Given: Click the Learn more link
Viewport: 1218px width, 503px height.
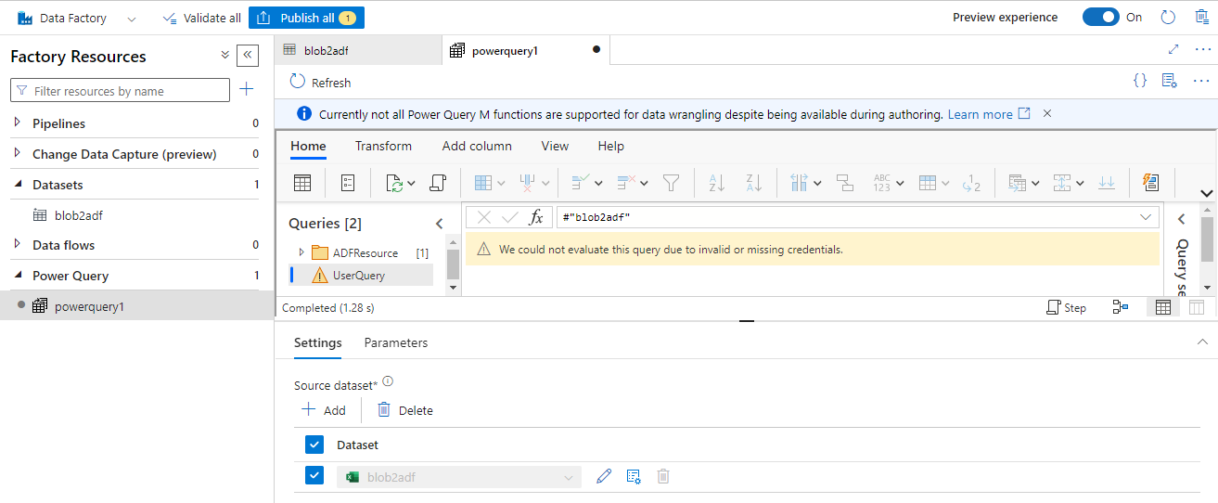Looking at the screenshot, I should 989,114.
